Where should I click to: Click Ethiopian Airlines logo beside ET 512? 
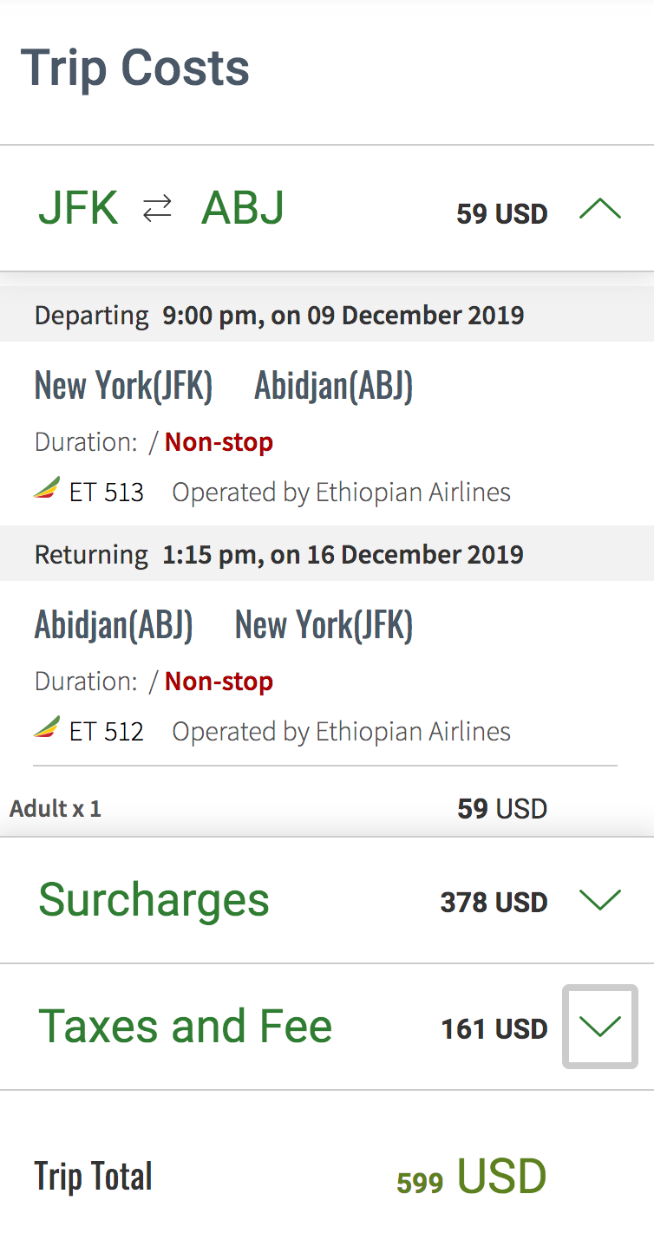[47, 728]
